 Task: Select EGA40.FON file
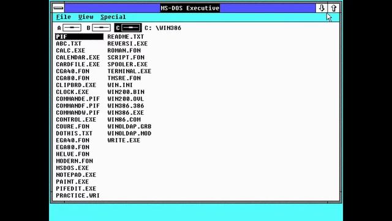coord(72,141)
